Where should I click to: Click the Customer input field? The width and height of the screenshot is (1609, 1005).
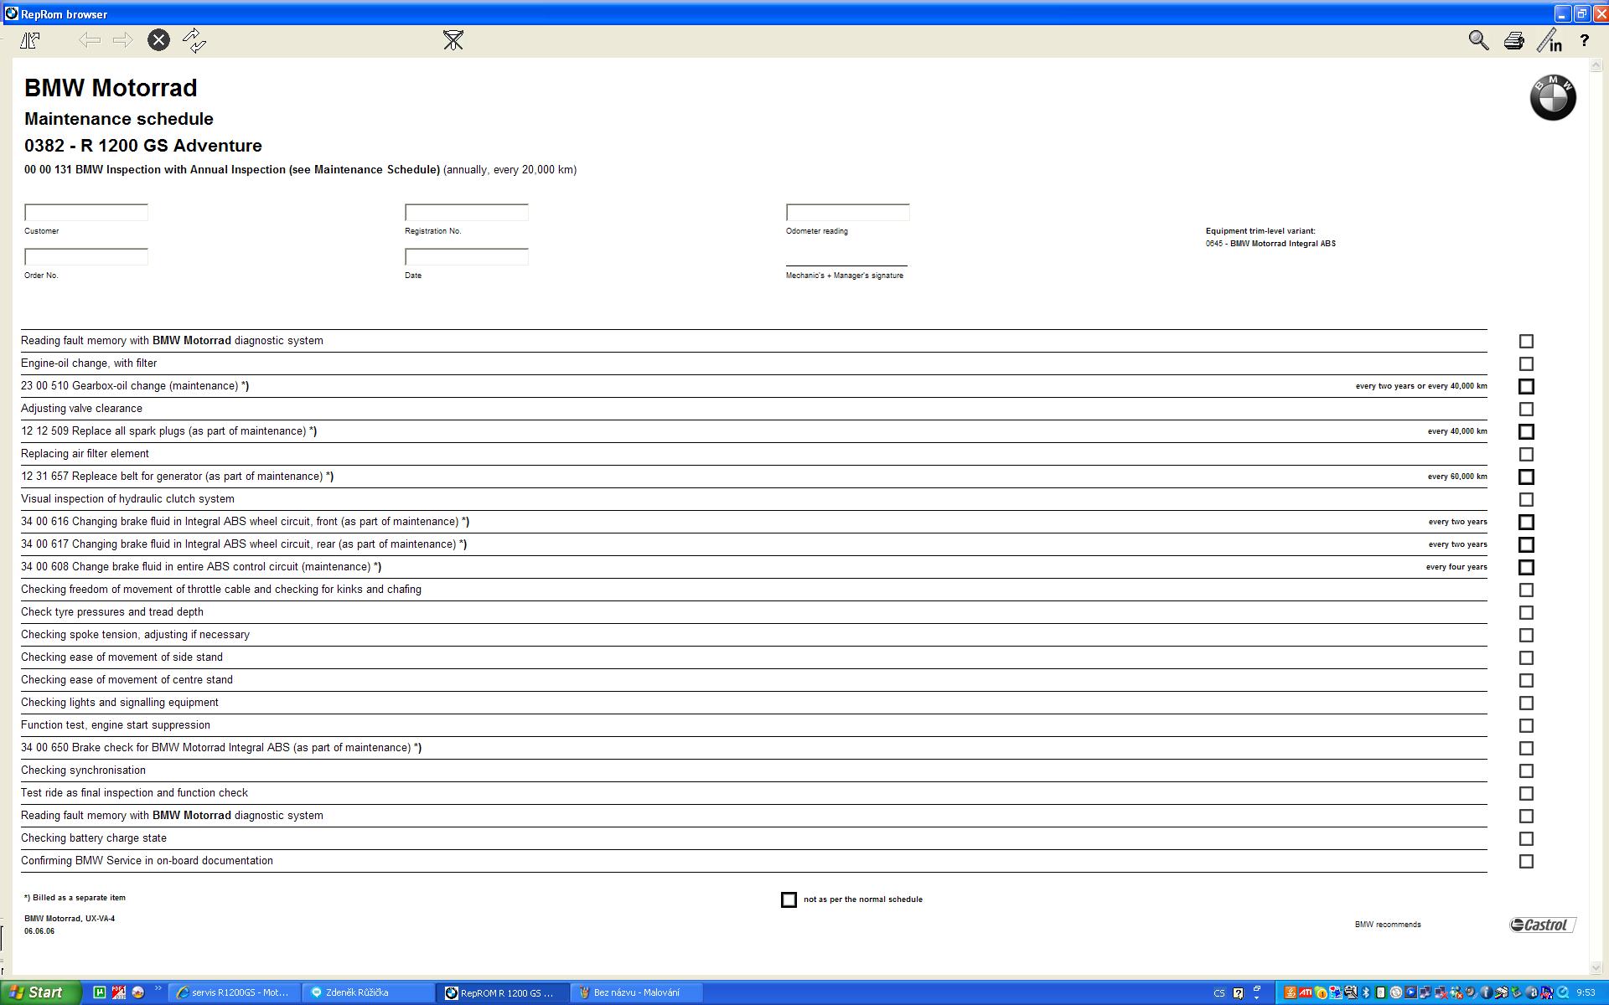(x=86, y=213)
